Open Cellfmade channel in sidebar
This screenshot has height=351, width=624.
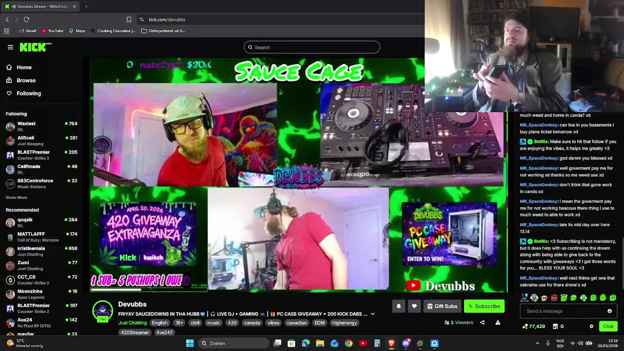[x=41, y=169]
